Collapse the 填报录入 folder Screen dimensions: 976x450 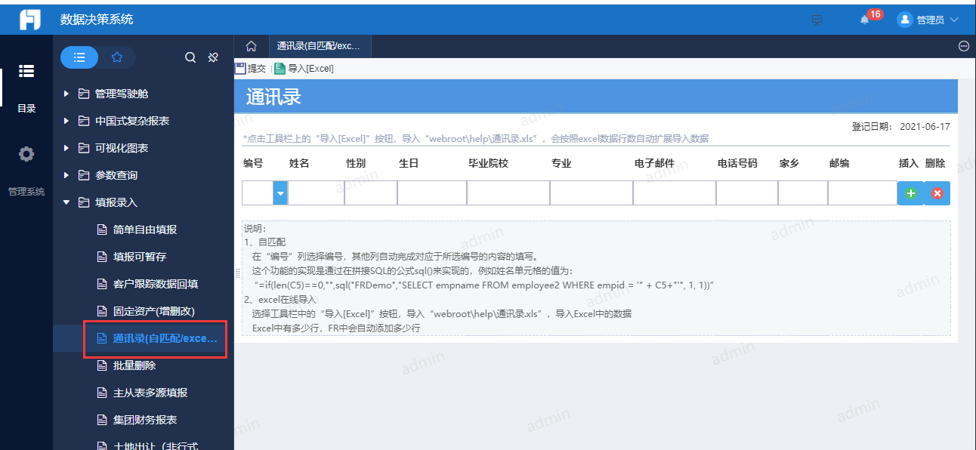66,202
